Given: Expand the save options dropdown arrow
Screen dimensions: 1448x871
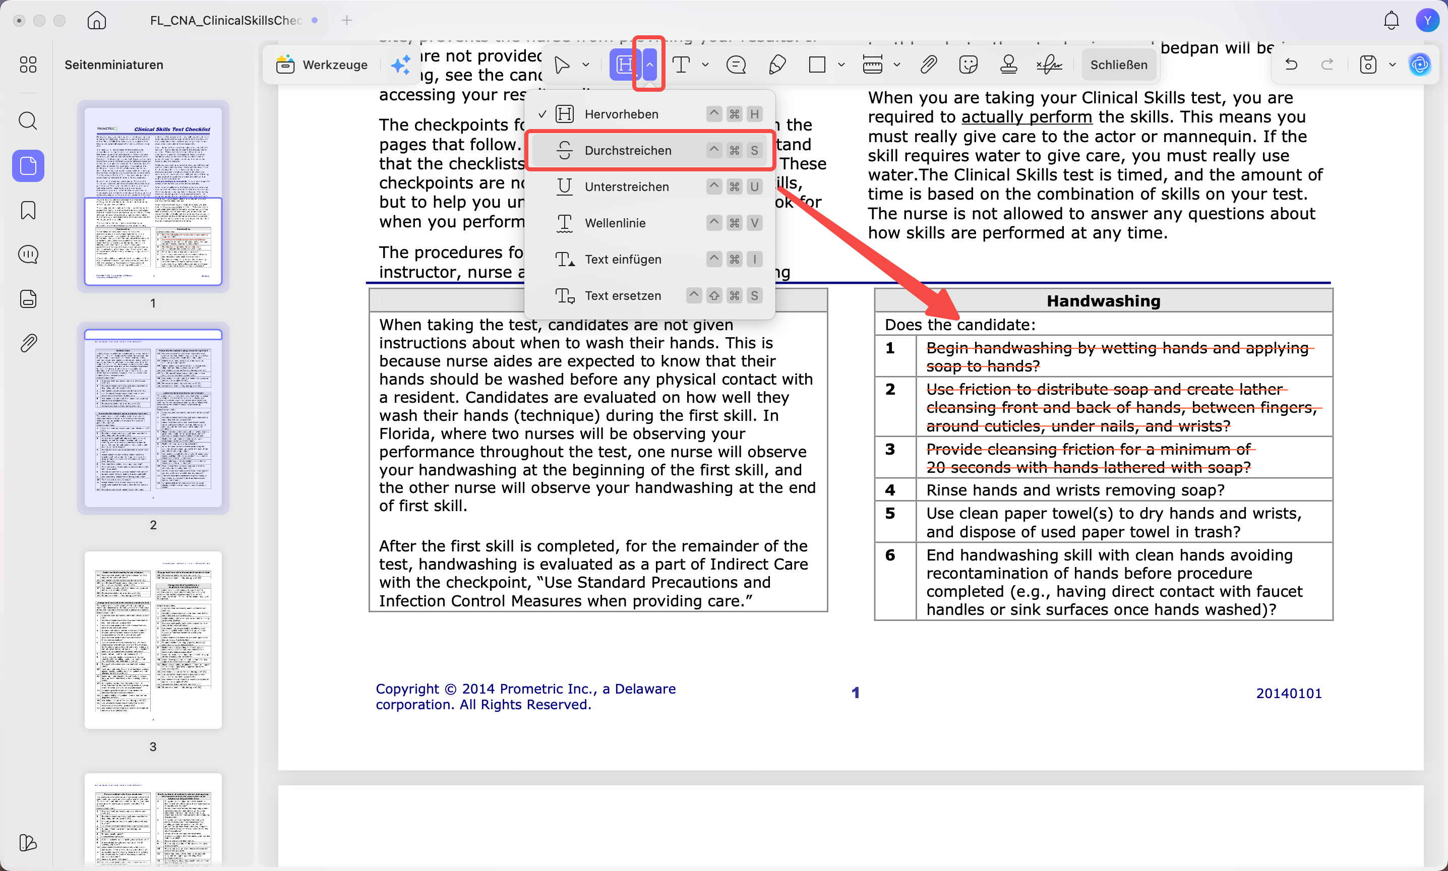Looking at the screenshot, I should (1392, 65).
